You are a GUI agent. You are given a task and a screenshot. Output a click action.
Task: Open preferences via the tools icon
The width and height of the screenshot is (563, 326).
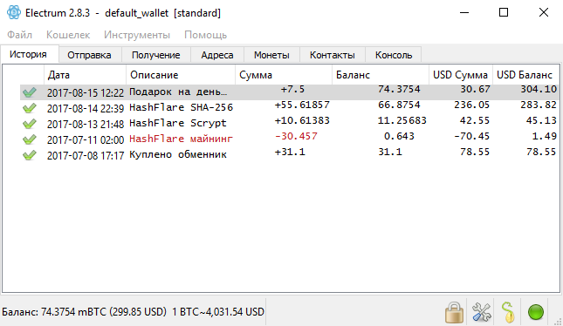(x=481, y=312)
